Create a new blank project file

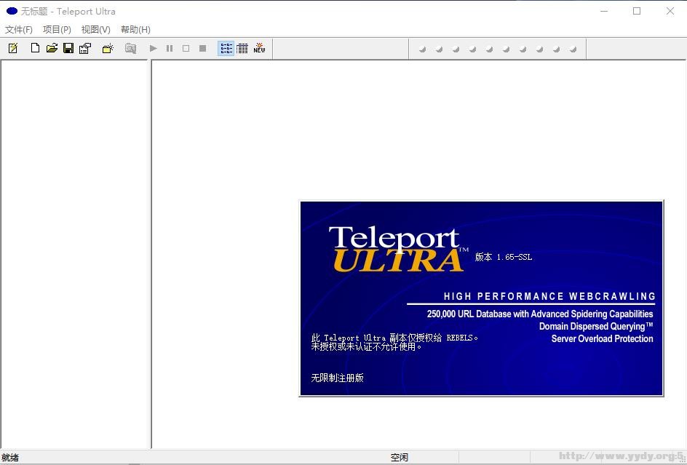(35, 48)
